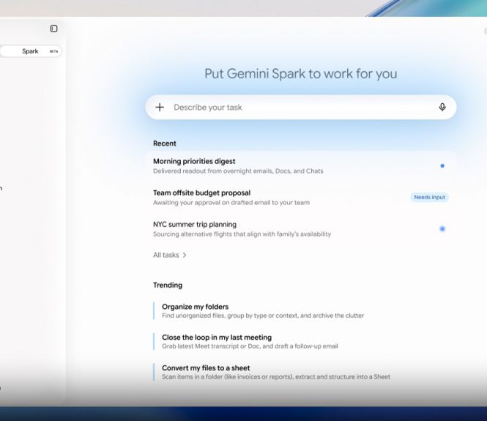Open the All tasks link

point(170,255)
